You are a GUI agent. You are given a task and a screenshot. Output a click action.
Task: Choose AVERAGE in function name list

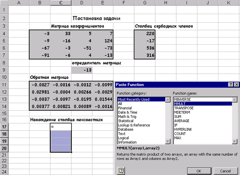pyautogui.click(x=203, y=121)
